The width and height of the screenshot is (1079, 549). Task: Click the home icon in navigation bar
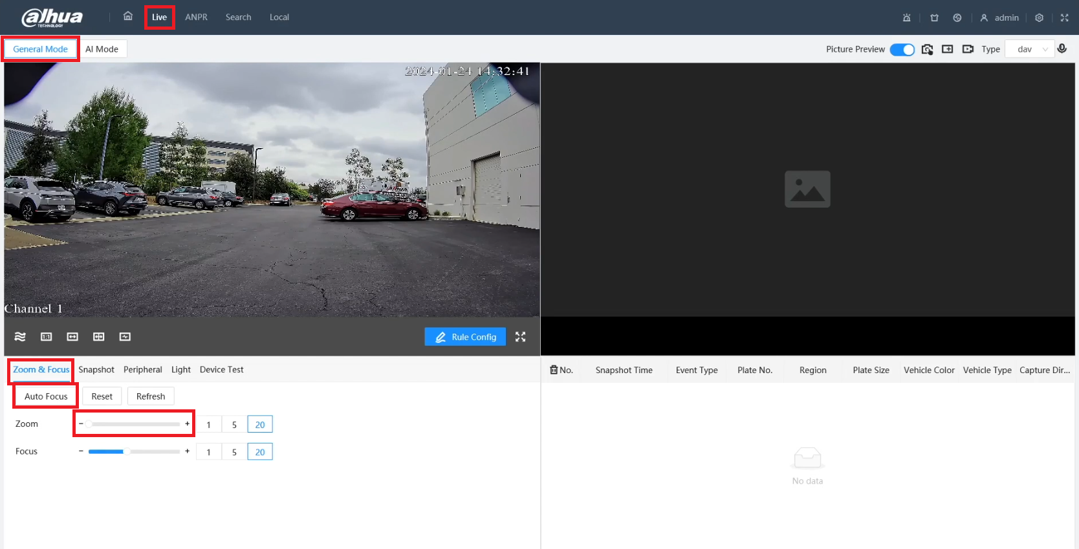point(128,17)
